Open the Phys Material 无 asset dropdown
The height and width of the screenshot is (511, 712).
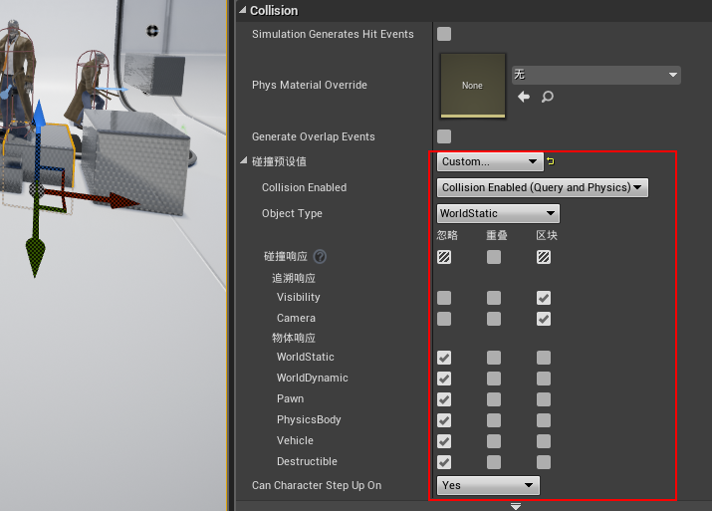596,75
